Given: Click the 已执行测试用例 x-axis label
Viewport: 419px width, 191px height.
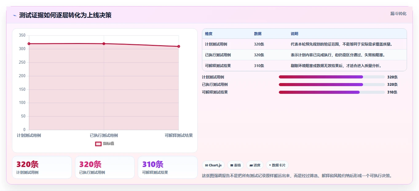Looking at the screenshot, I should click(104, 135).
